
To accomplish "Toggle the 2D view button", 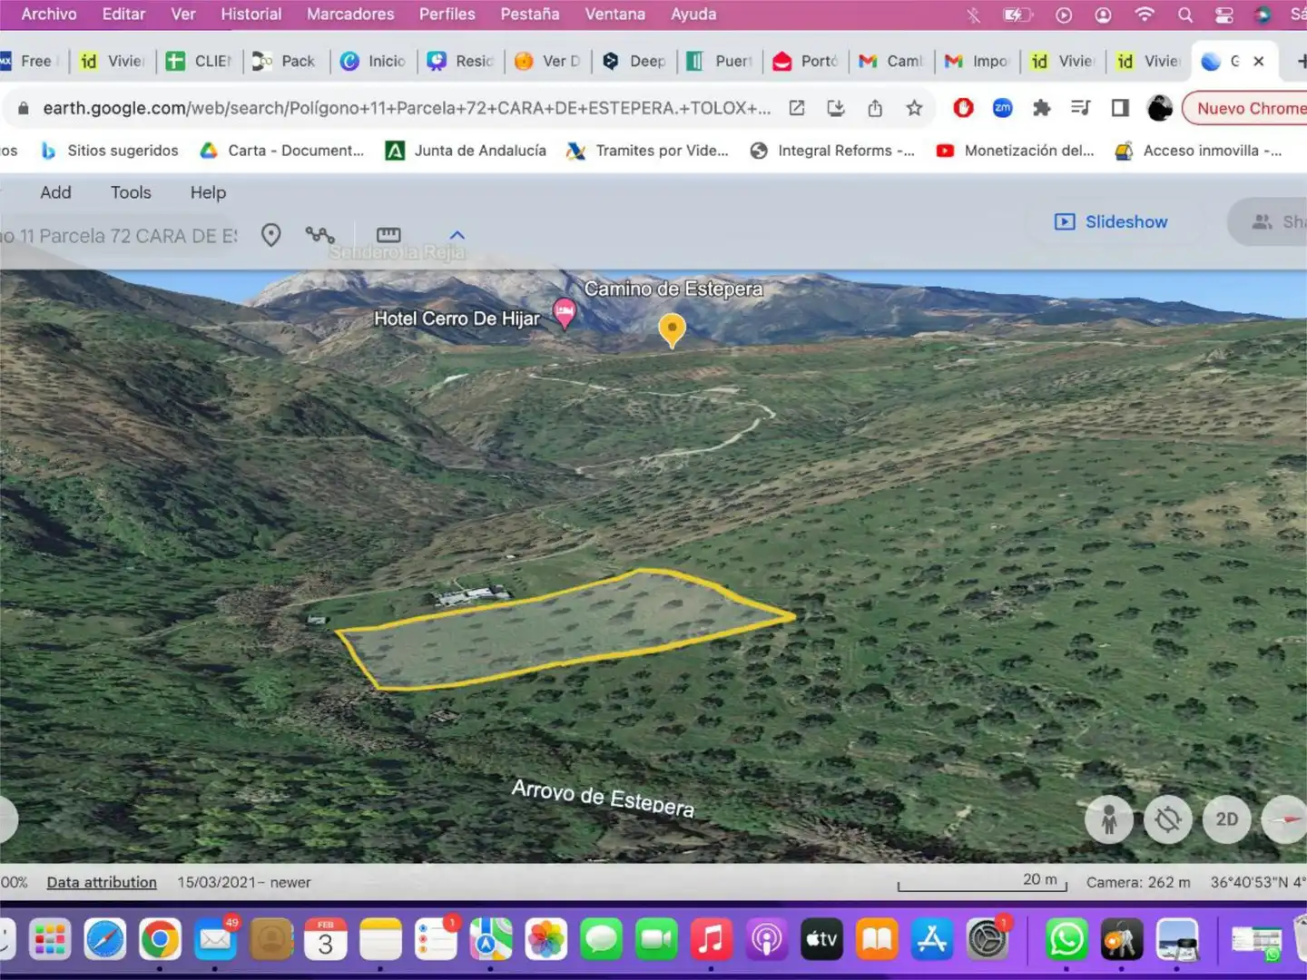I will (1227, 819).
